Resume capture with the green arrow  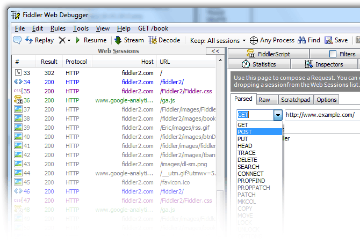78,40
